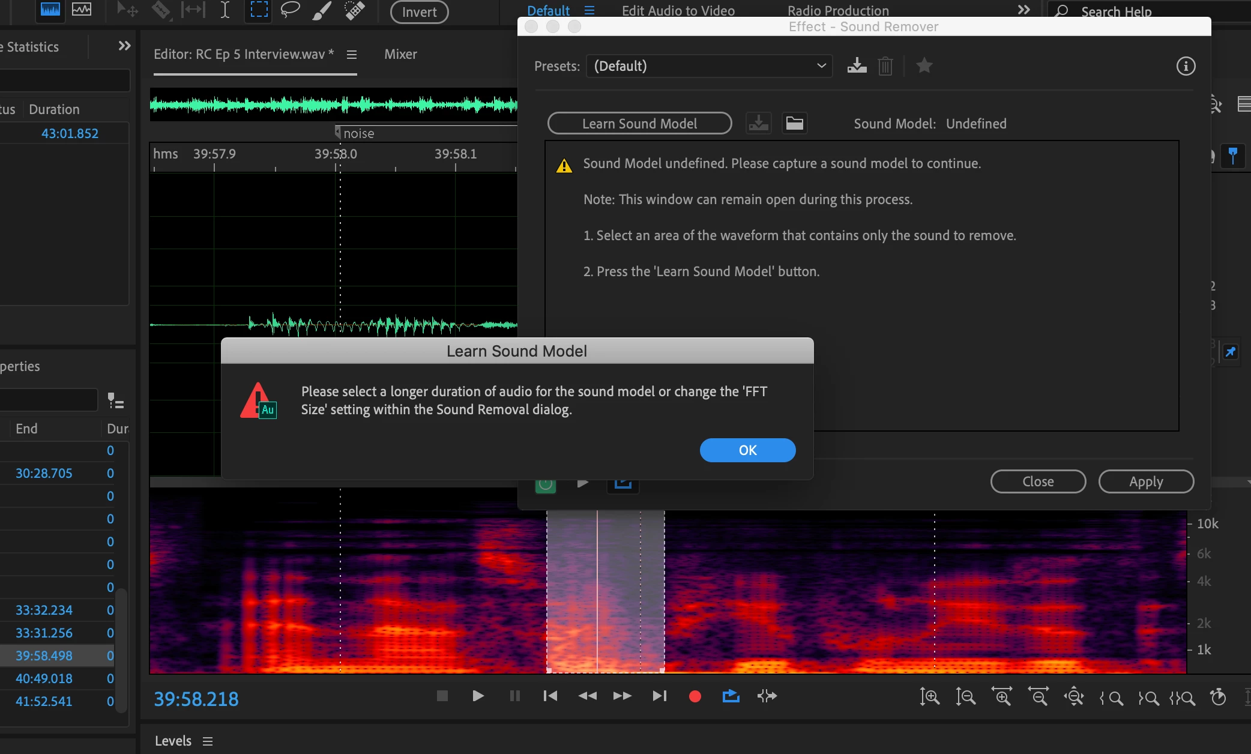1251x754 pixels.
Task: Select the Spot Healing Brush tool
Action: [355, 10]
